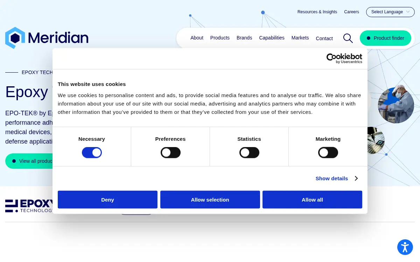
Task: Open Resources & Insights link
Action: (x=317, y=12)
